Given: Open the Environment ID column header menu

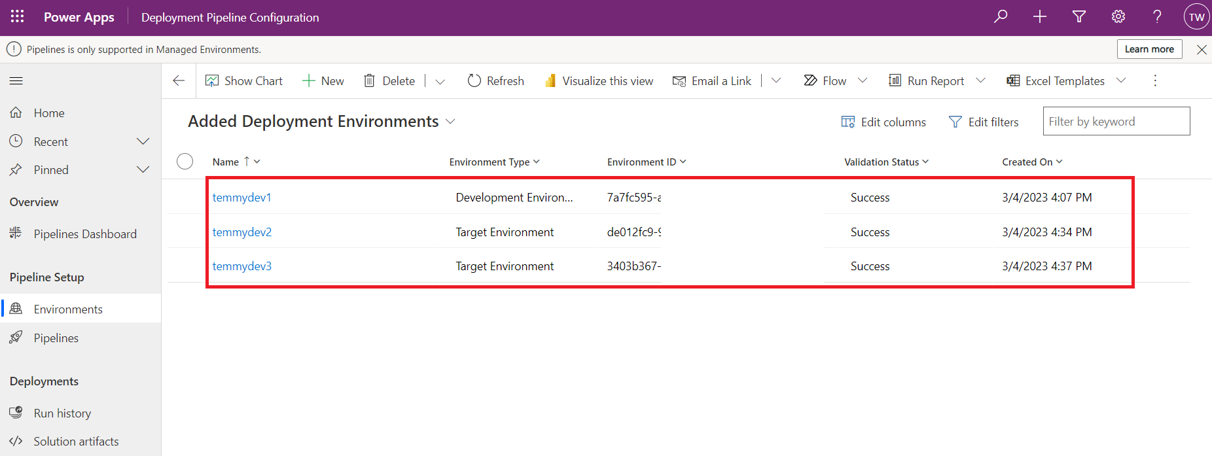Looking at the screenshot, I should pos(647,162).
